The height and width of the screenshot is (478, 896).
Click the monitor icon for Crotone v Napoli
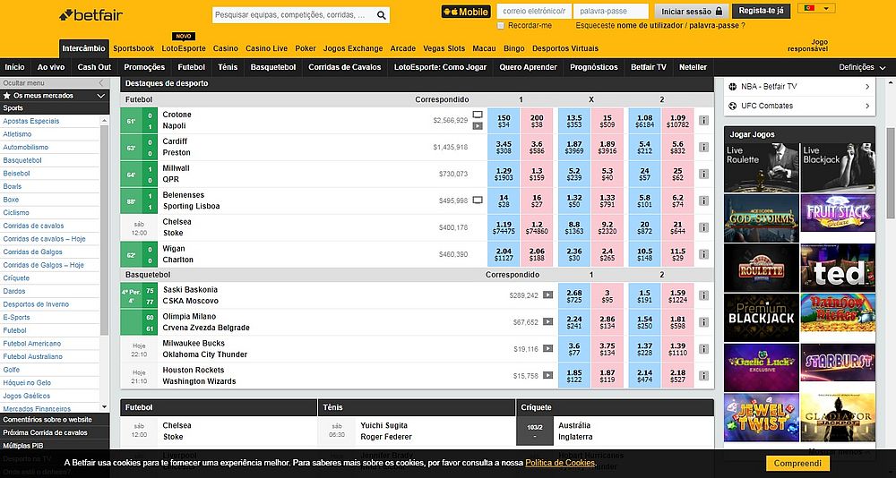[478, 115]
